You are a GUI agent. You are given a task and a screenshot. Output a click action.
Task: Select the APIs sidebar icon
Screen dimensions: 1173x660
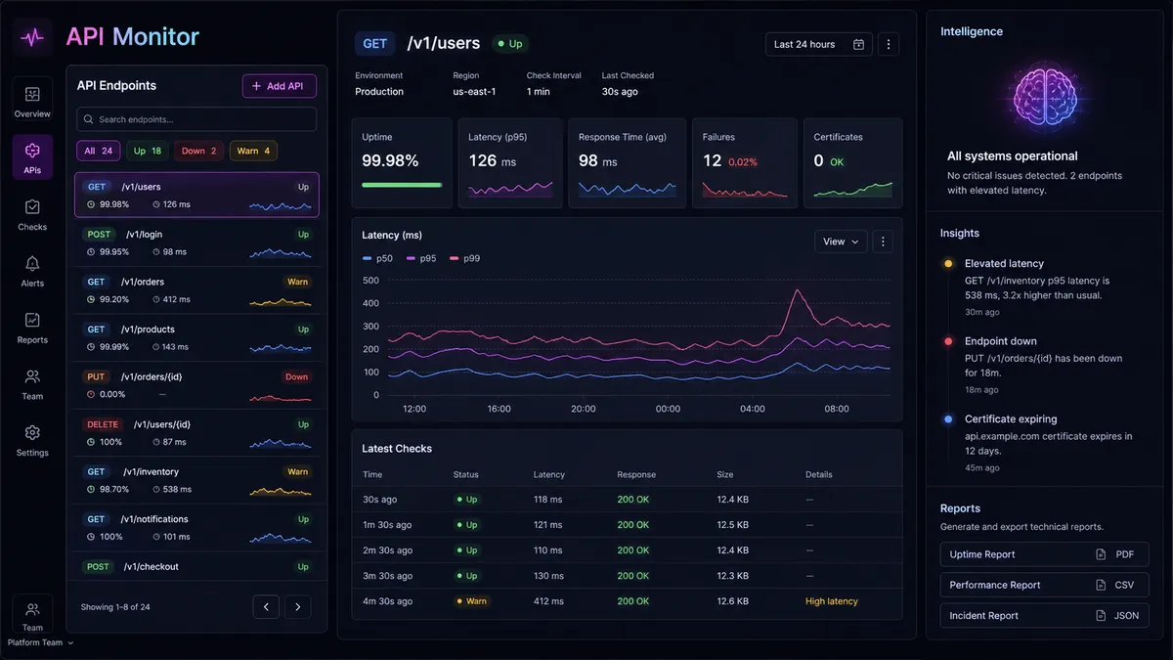pyautogui.click(x=32, y=151)
